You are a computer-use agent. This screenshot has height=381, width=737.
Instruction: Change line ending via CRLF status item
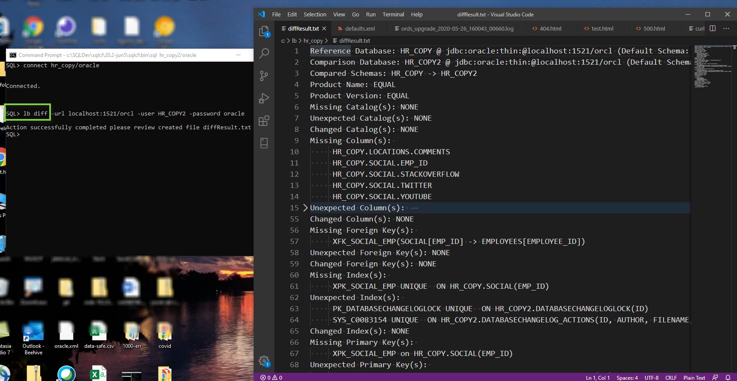(671, 378)
